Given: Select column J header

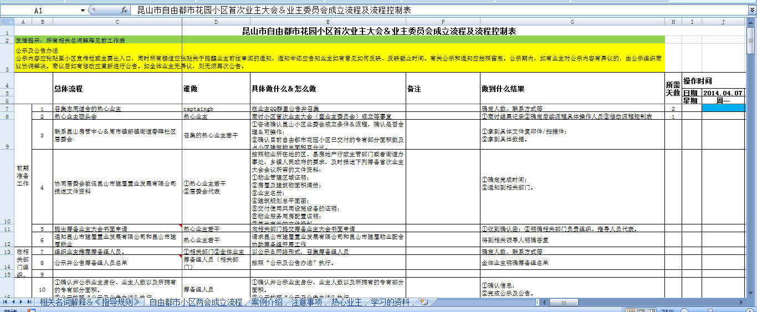Looking at the screenshot, I should pos(723,22).
